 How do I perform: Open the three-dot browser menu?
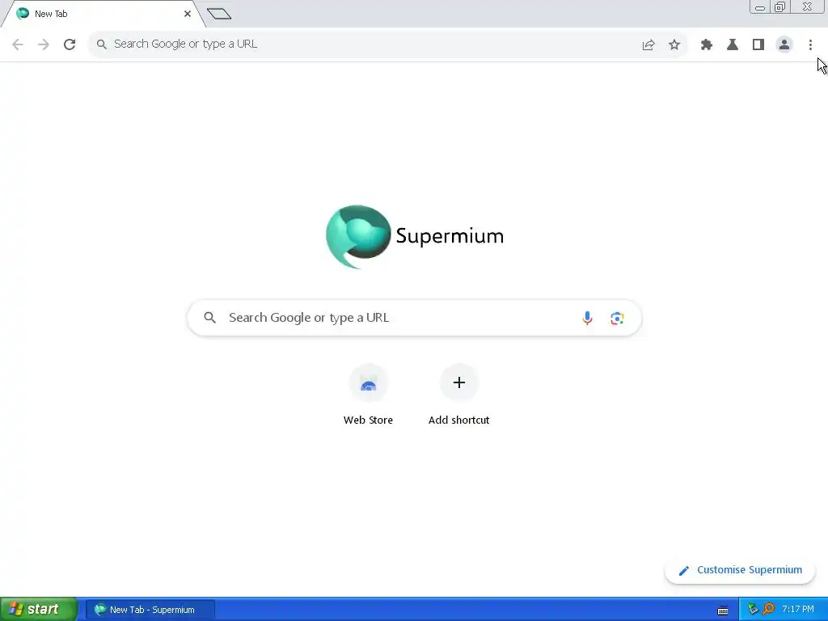tap(810, 45)
